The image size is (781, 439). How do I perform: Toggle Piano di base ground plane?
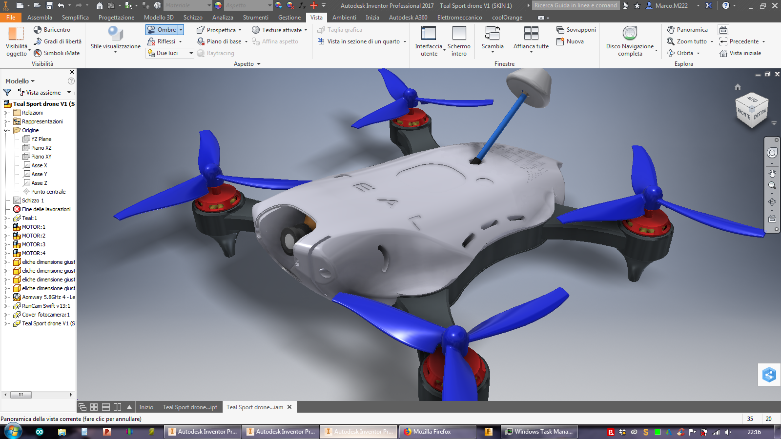219,41
